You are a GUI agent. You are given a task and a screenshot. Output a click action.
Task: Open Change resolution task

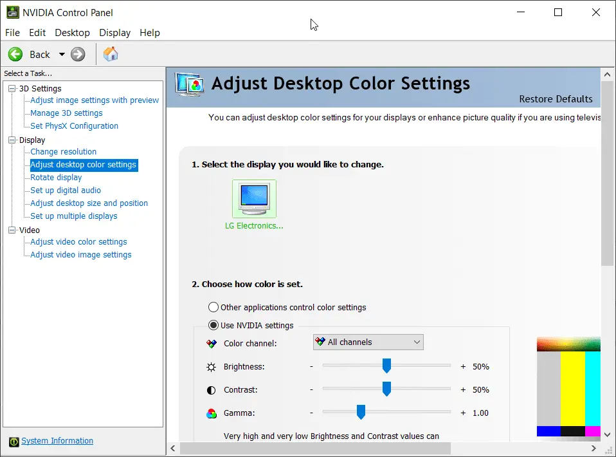[x=63, y=152]
